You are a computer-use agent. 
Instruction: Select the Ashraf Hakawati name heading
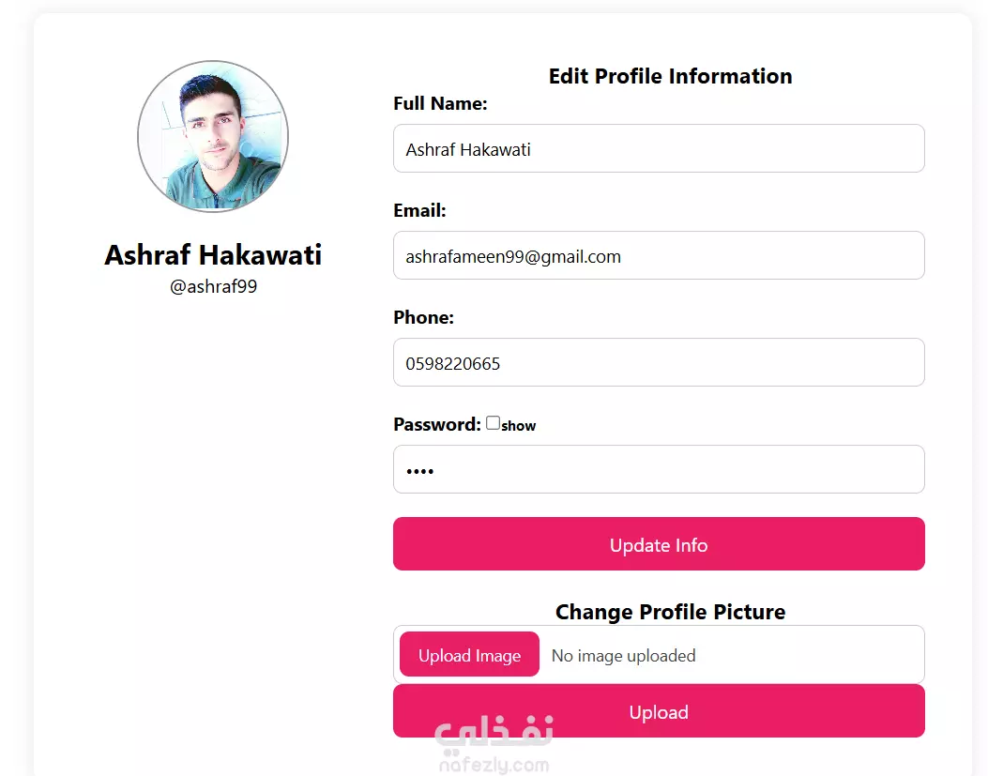pos(213,255)
